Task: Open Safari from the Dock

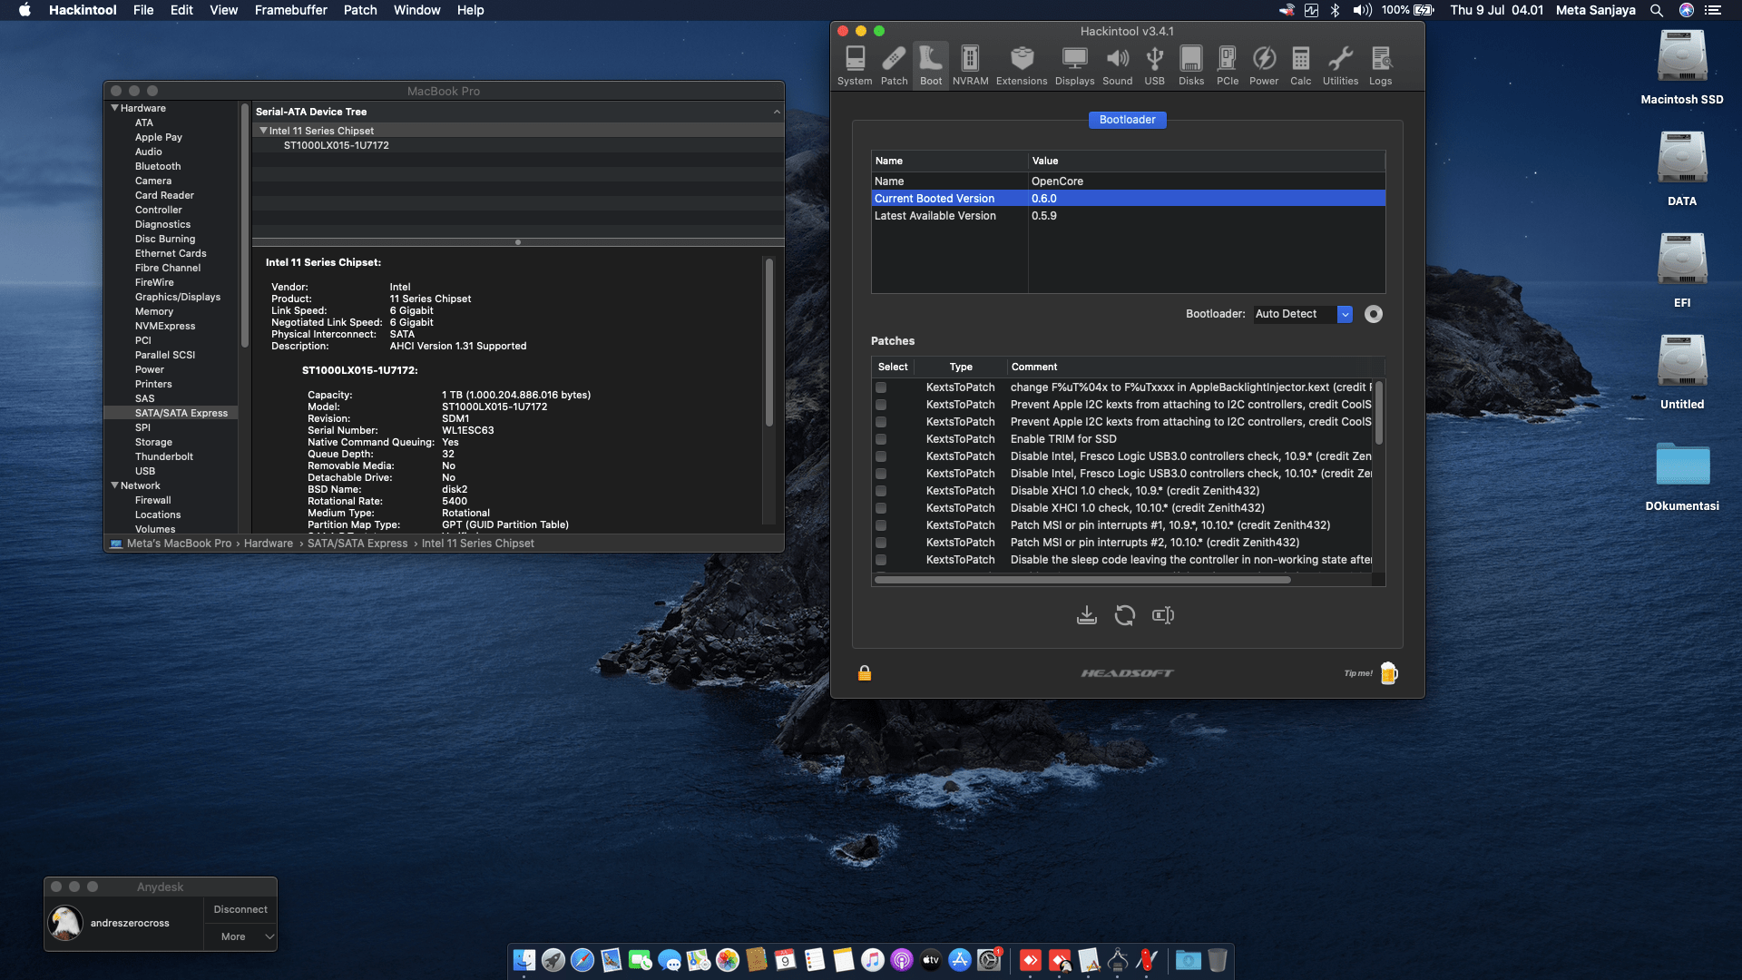Action: click(x=582, y=960)
